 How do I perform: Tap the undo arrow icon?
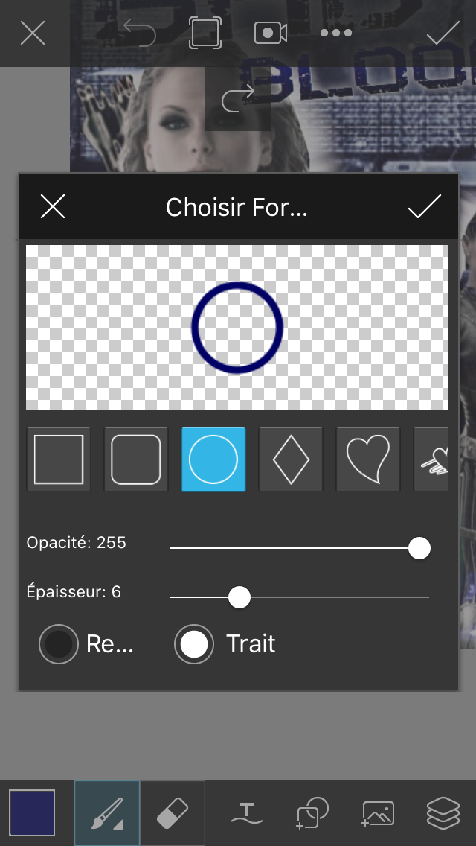[x=139, y=33]
